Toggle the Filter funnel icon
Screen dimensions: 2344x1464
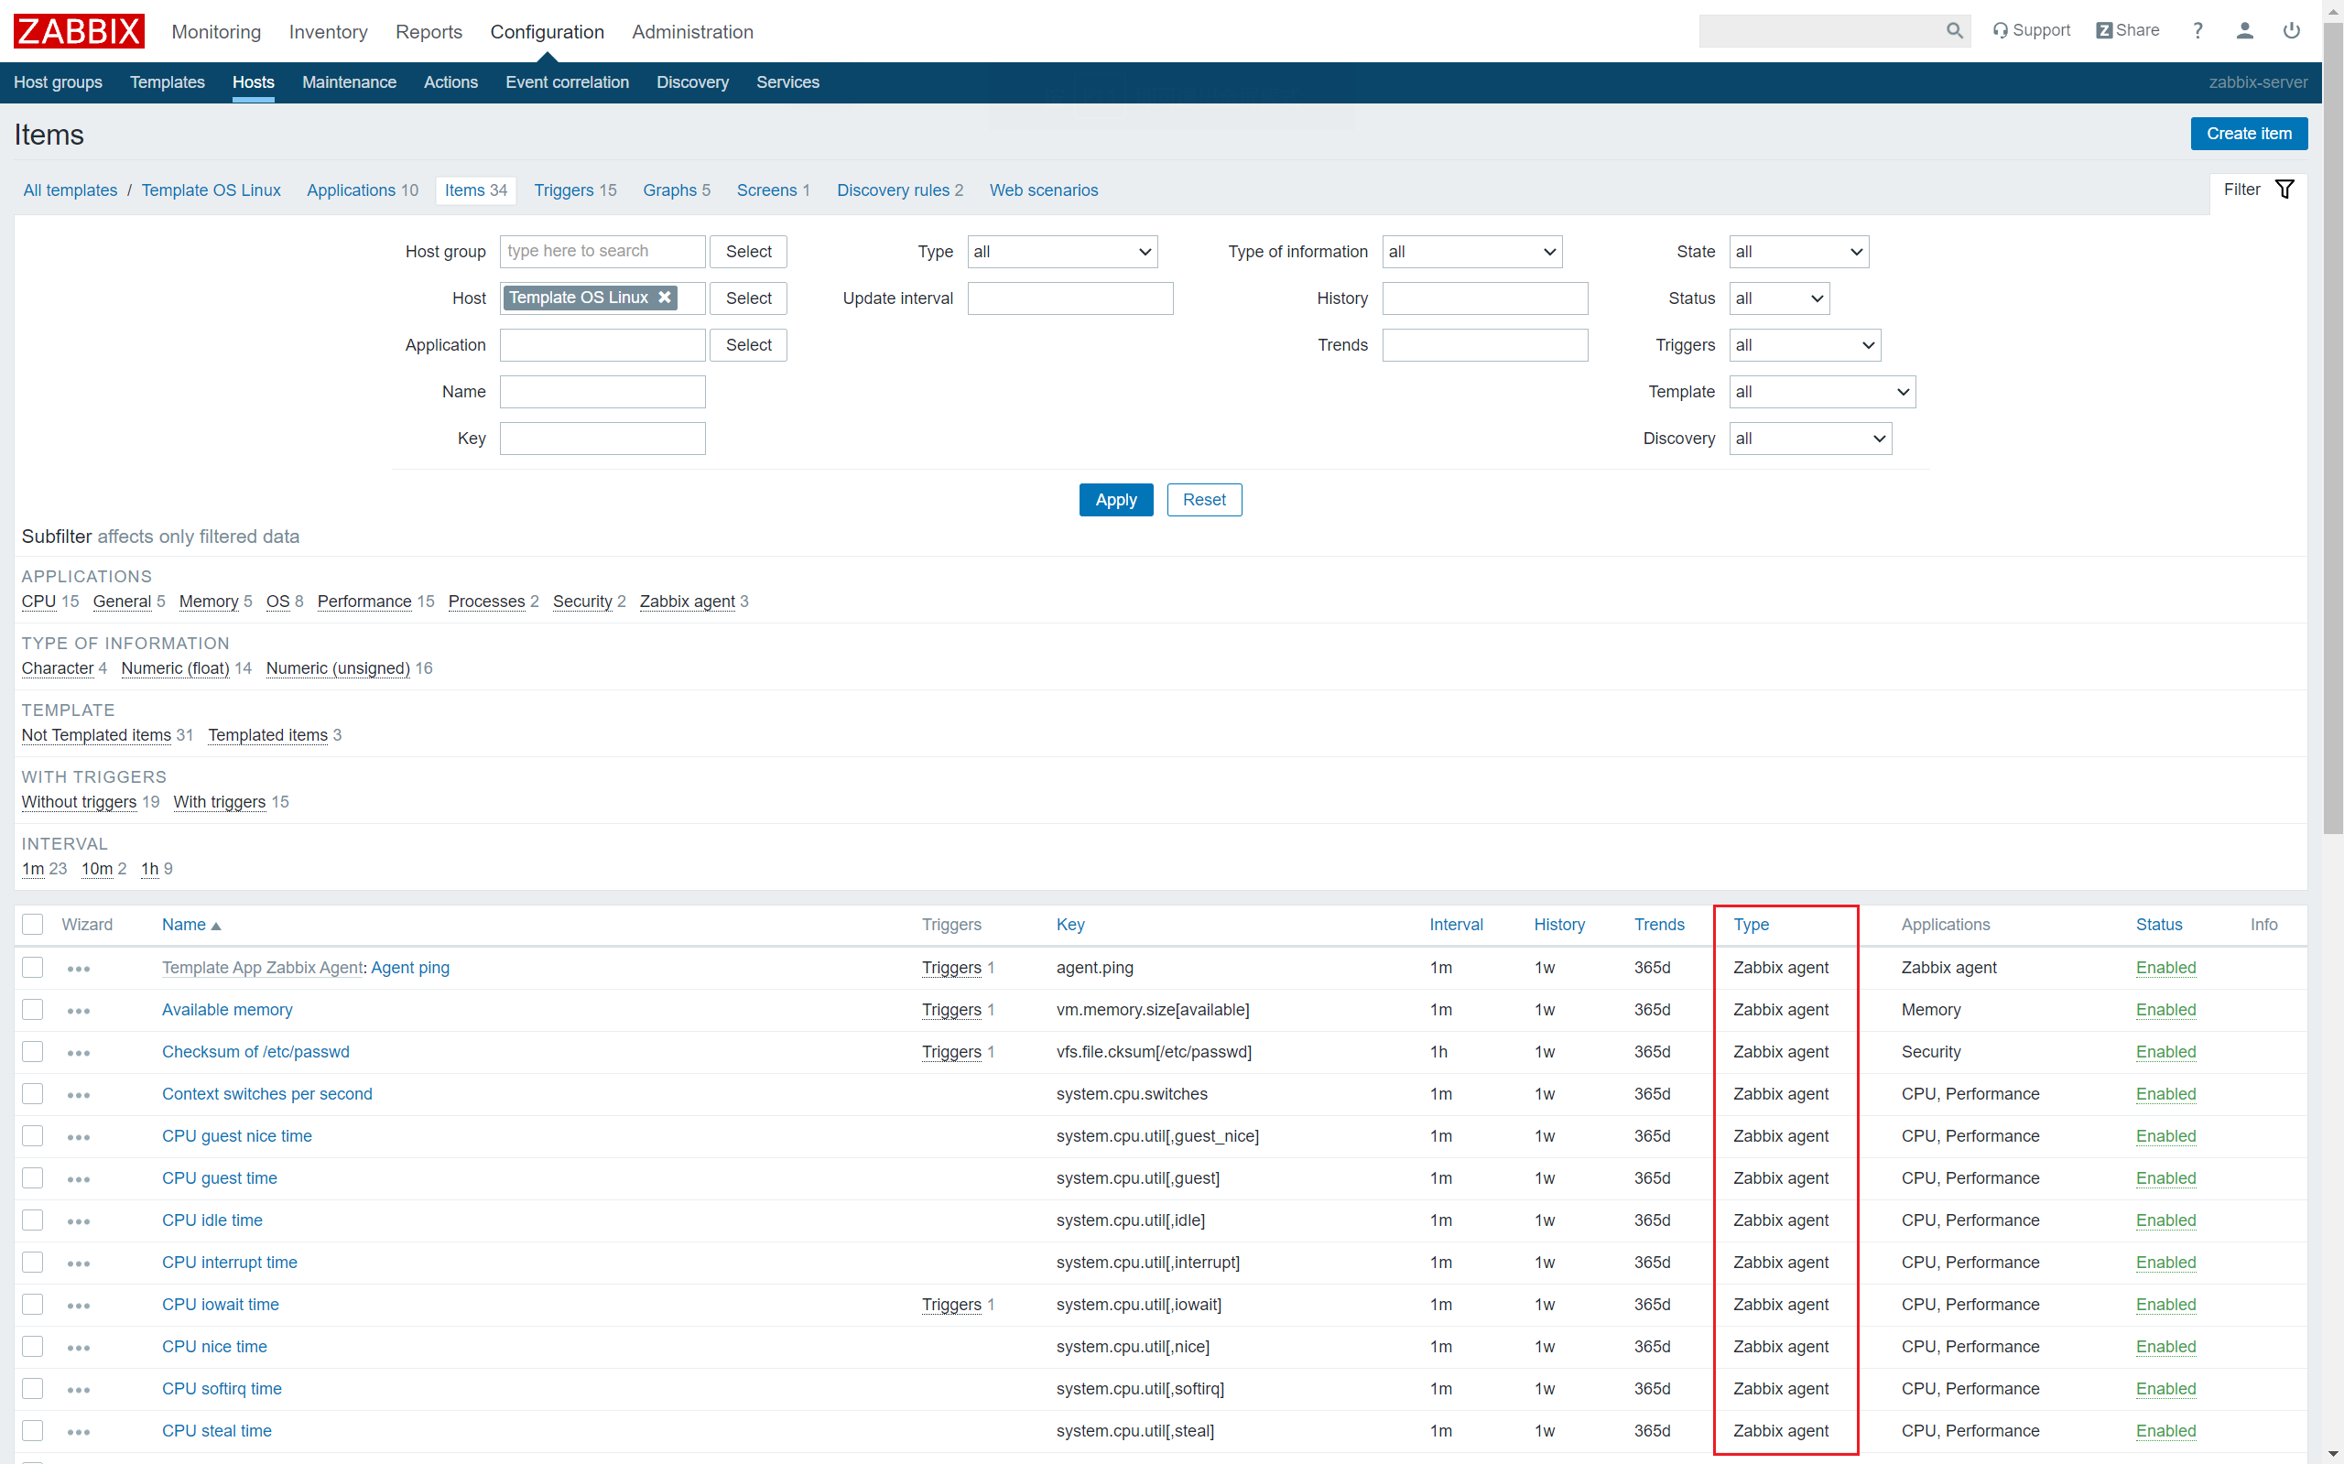[x=2284, y=189]
